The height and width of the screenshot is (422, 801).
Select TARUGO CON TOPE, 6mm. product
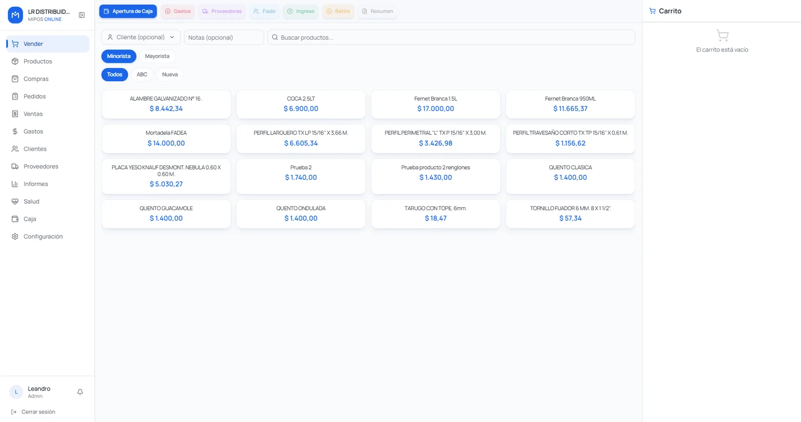click(436, 214)
